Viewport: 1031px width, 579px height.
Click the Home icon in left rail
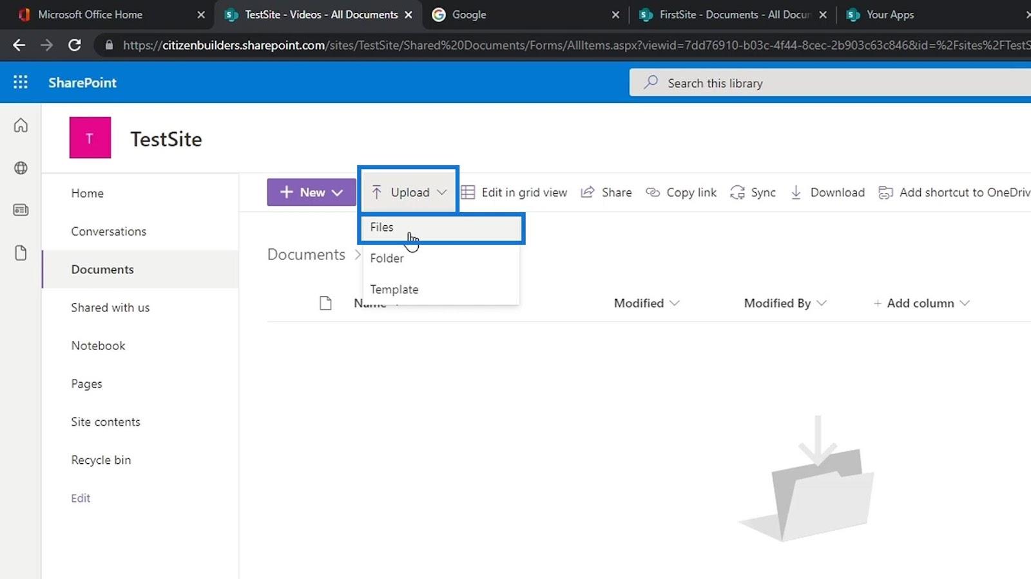tap(21, 125)
